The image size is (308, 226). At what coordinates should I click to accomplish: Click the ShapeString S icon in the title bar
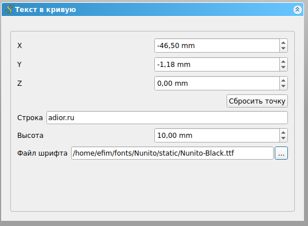pyautogui.click(x=9, y=9)
